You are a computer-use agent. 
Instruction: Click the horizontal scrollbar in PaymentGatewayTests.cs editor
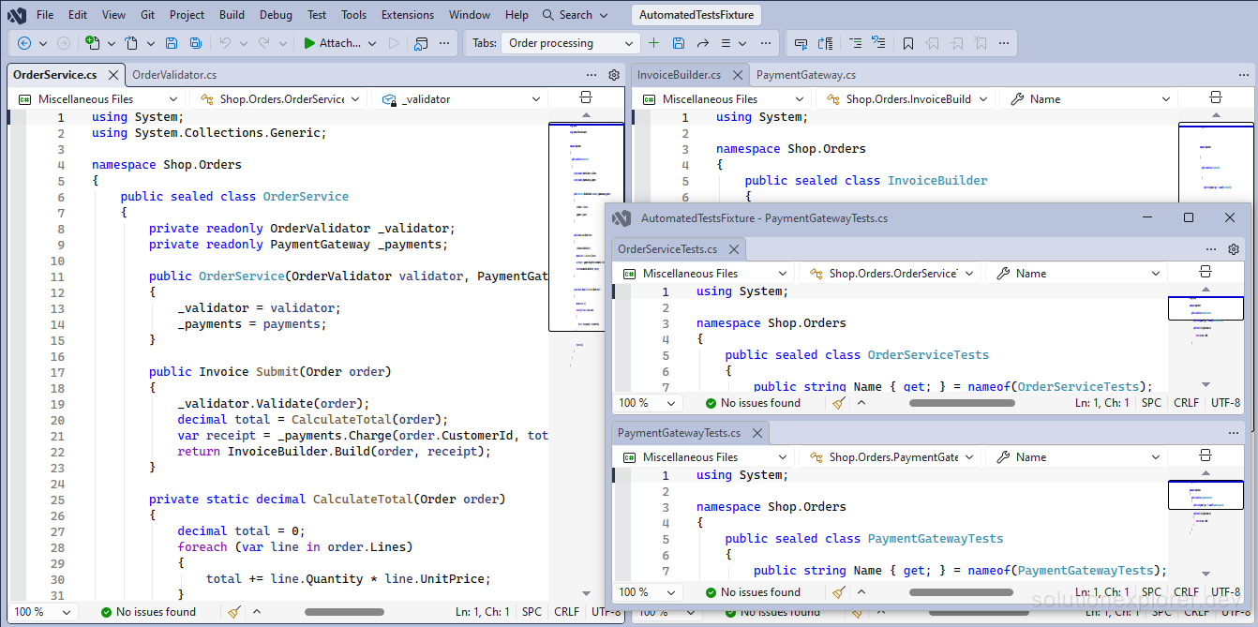[x=962, y=592]
